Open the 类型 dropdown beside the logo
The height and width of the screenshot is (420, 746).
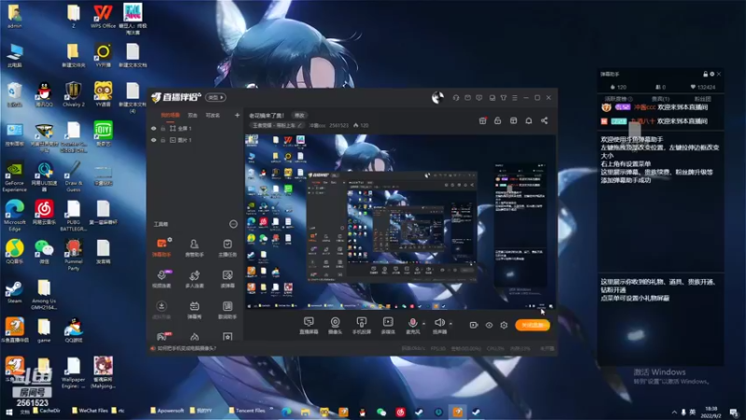coord(215,97)
